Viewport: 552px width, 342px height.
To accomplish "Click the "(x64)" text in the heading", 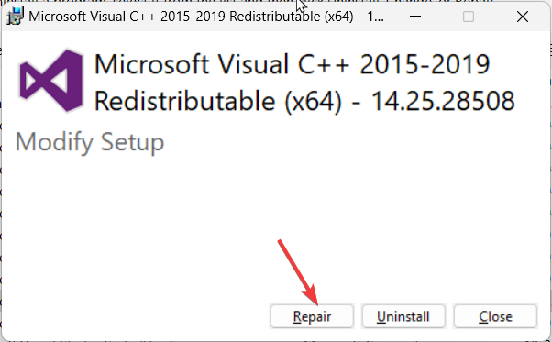I will 313,102.
